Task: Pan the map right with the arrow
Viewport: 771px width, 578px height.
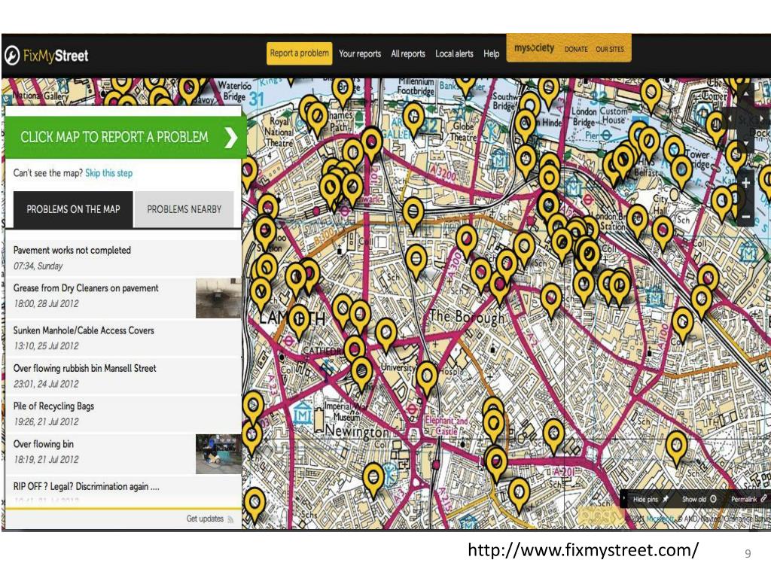Action: (x=761, y=118)
